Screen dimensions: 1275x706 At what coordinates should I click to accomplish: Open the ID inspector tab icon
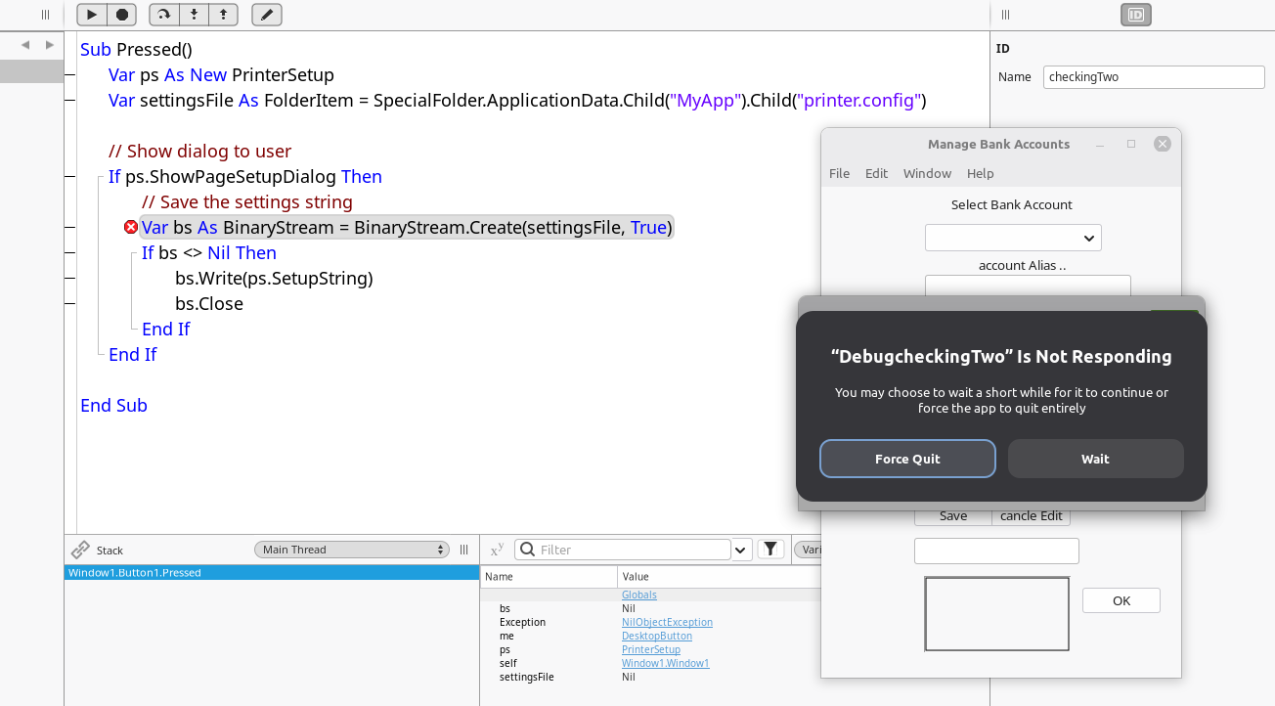(x=1135, y=15)
